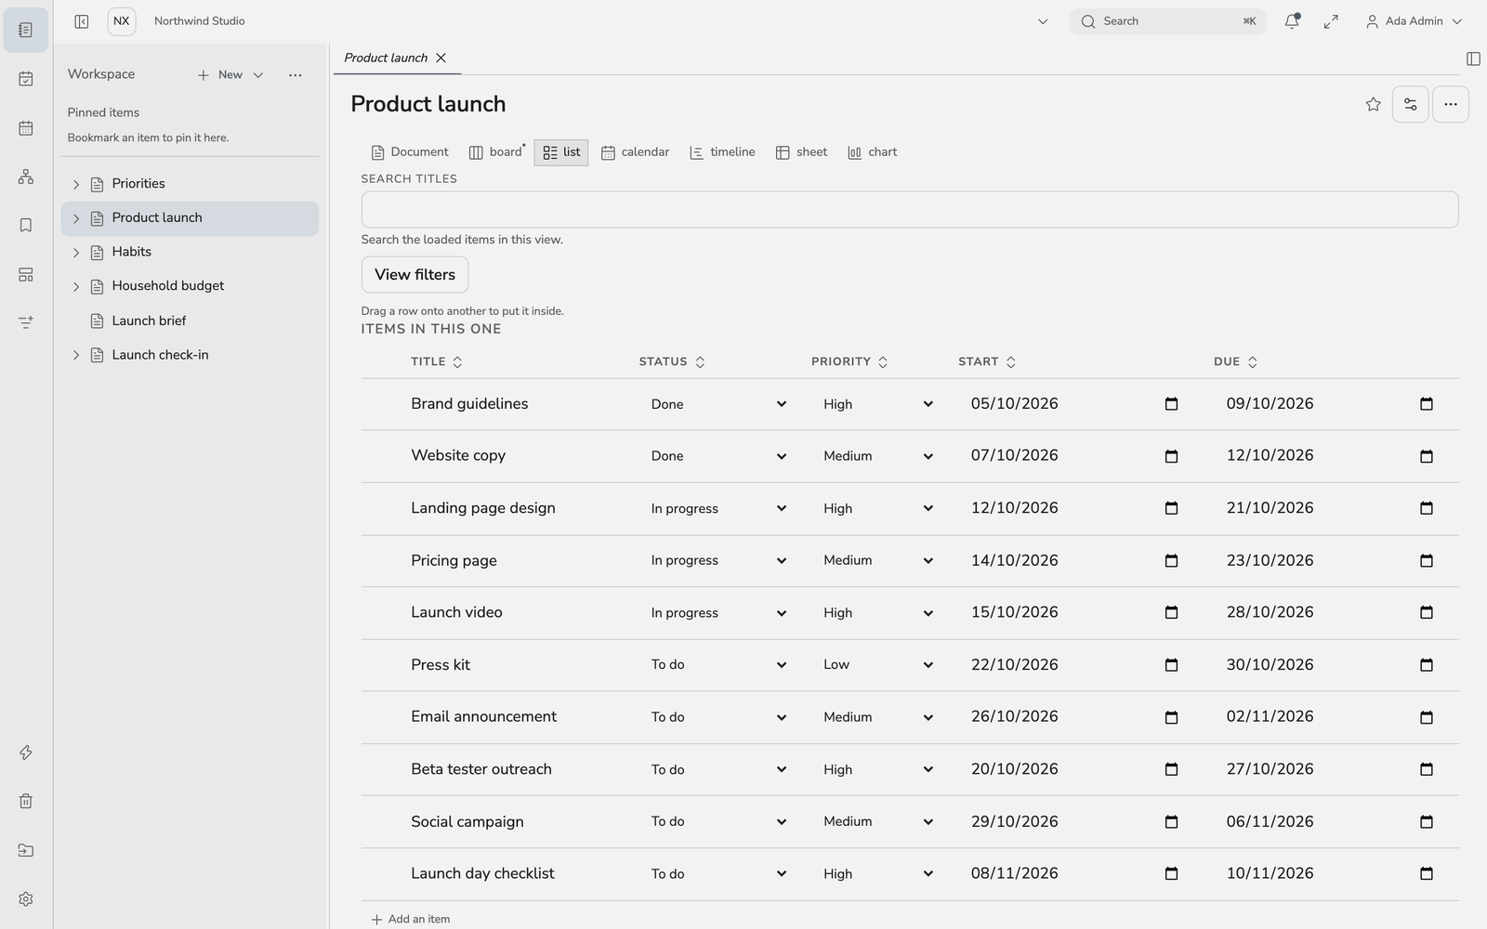
Task: Open status dropdown for Pricing page
Action: (718, 560)
